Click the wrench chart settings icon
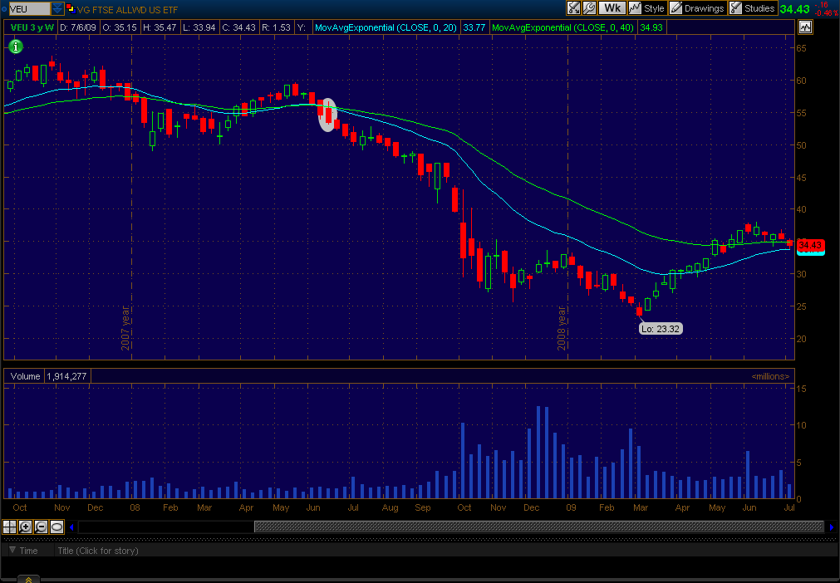 click(x=589, y=8)
